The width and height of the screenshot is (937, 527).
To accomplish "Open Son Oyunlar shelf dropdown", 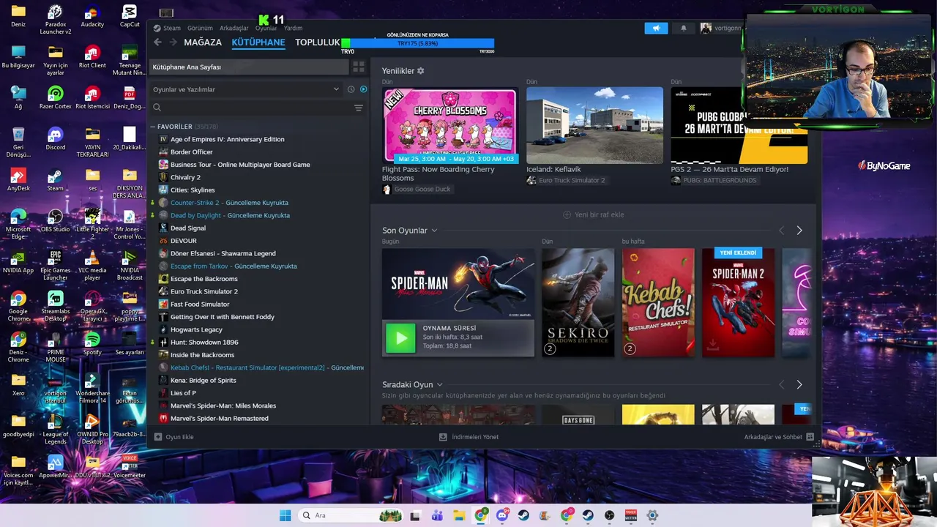I will coord(434,231).
